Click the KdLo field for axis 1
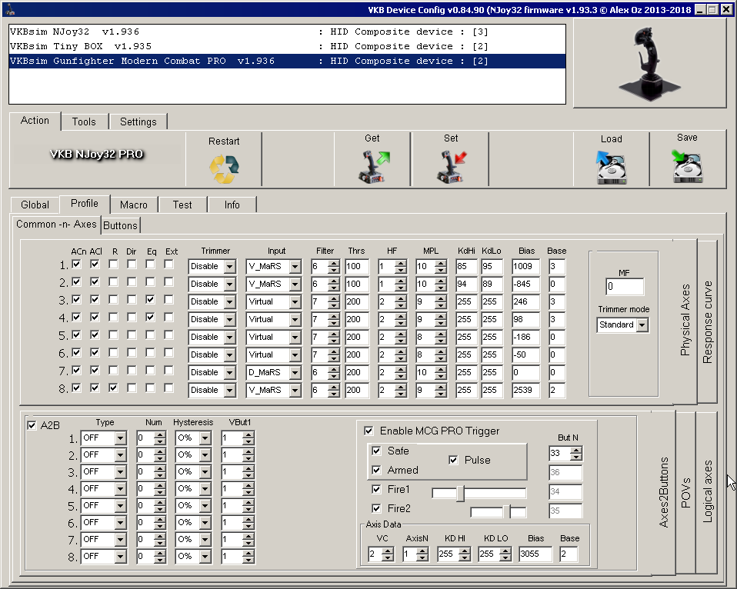 pos(492,266)
